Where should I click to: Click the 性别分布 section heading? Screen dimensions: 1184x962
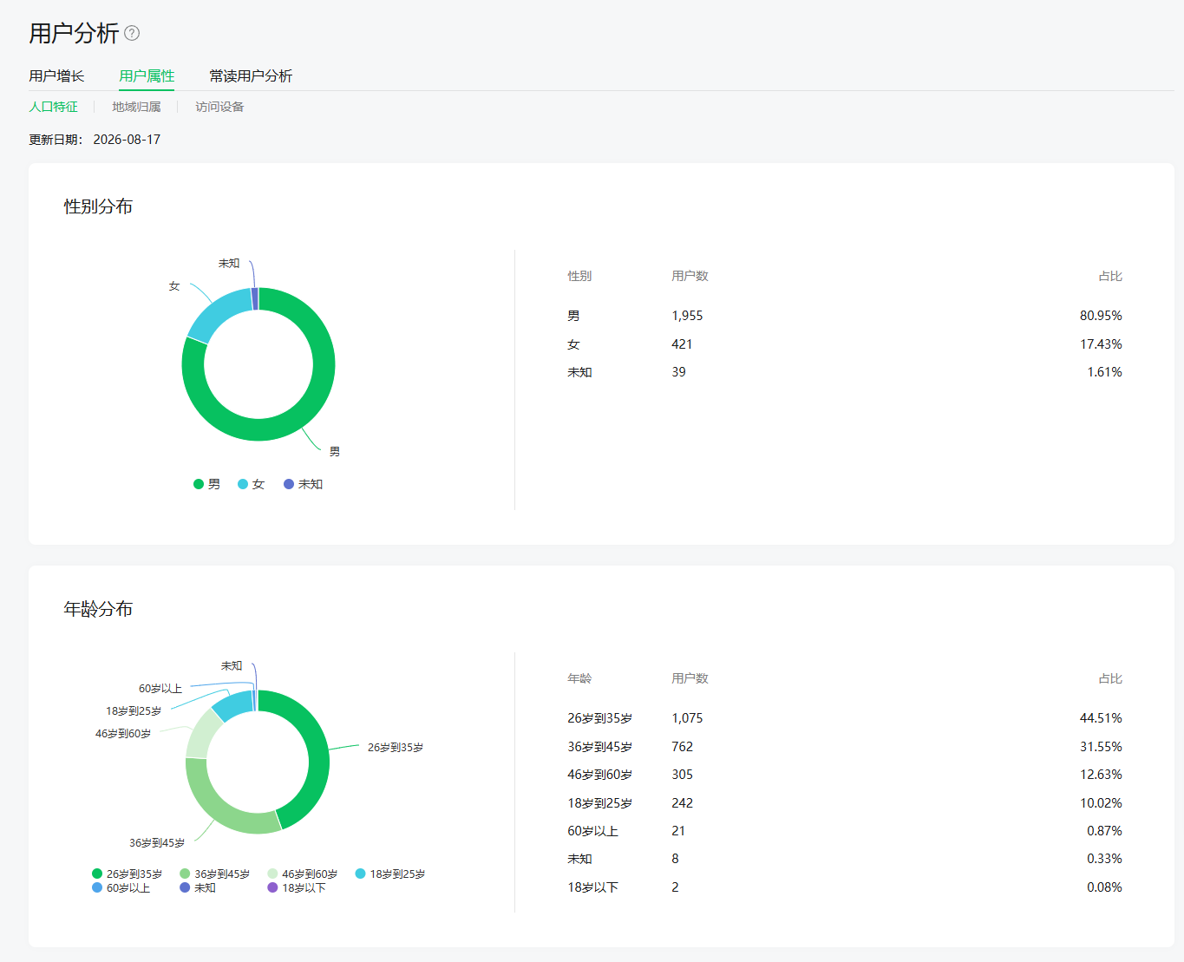pyautogui.click(x=98, y=206)
